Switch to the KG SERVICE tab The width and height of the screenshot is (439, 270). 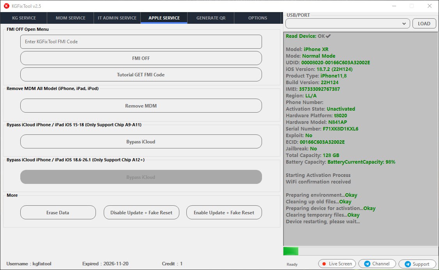(x=24, y=18)
